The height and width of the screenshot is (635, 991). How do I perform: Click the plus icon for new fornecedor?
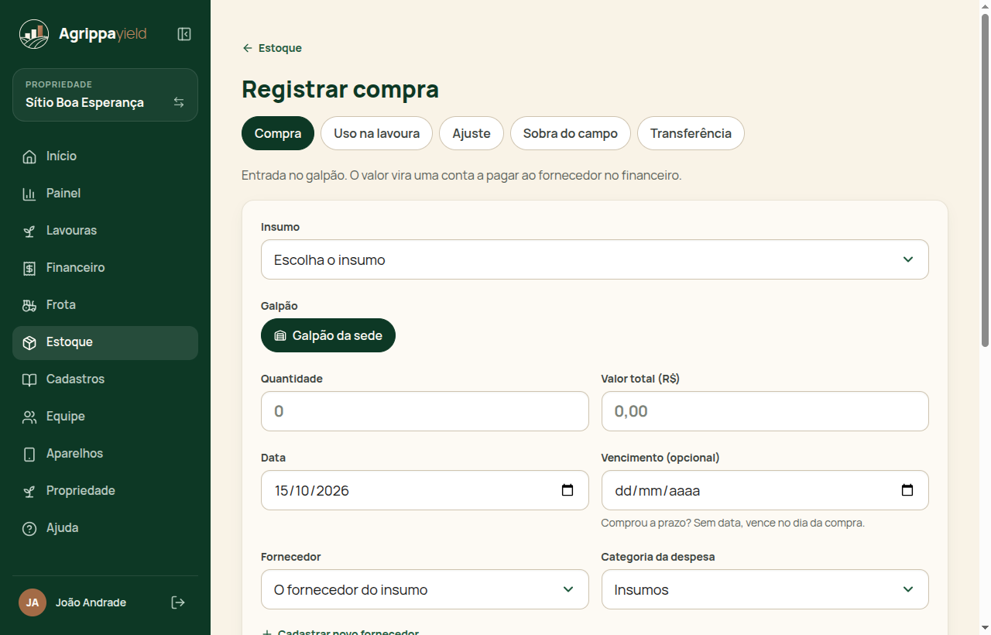click(x=267, y=633)
